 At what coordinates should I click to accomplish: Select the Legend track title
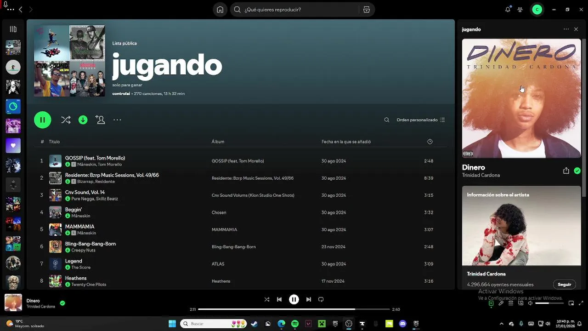click(73, 261)
